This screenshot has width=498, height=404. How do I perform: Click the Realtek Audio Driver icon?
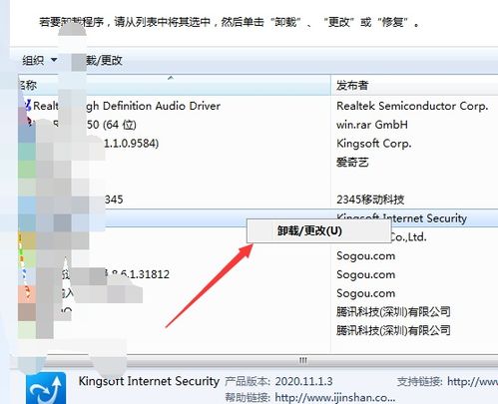pyautogui.click(x=26, y=106)
